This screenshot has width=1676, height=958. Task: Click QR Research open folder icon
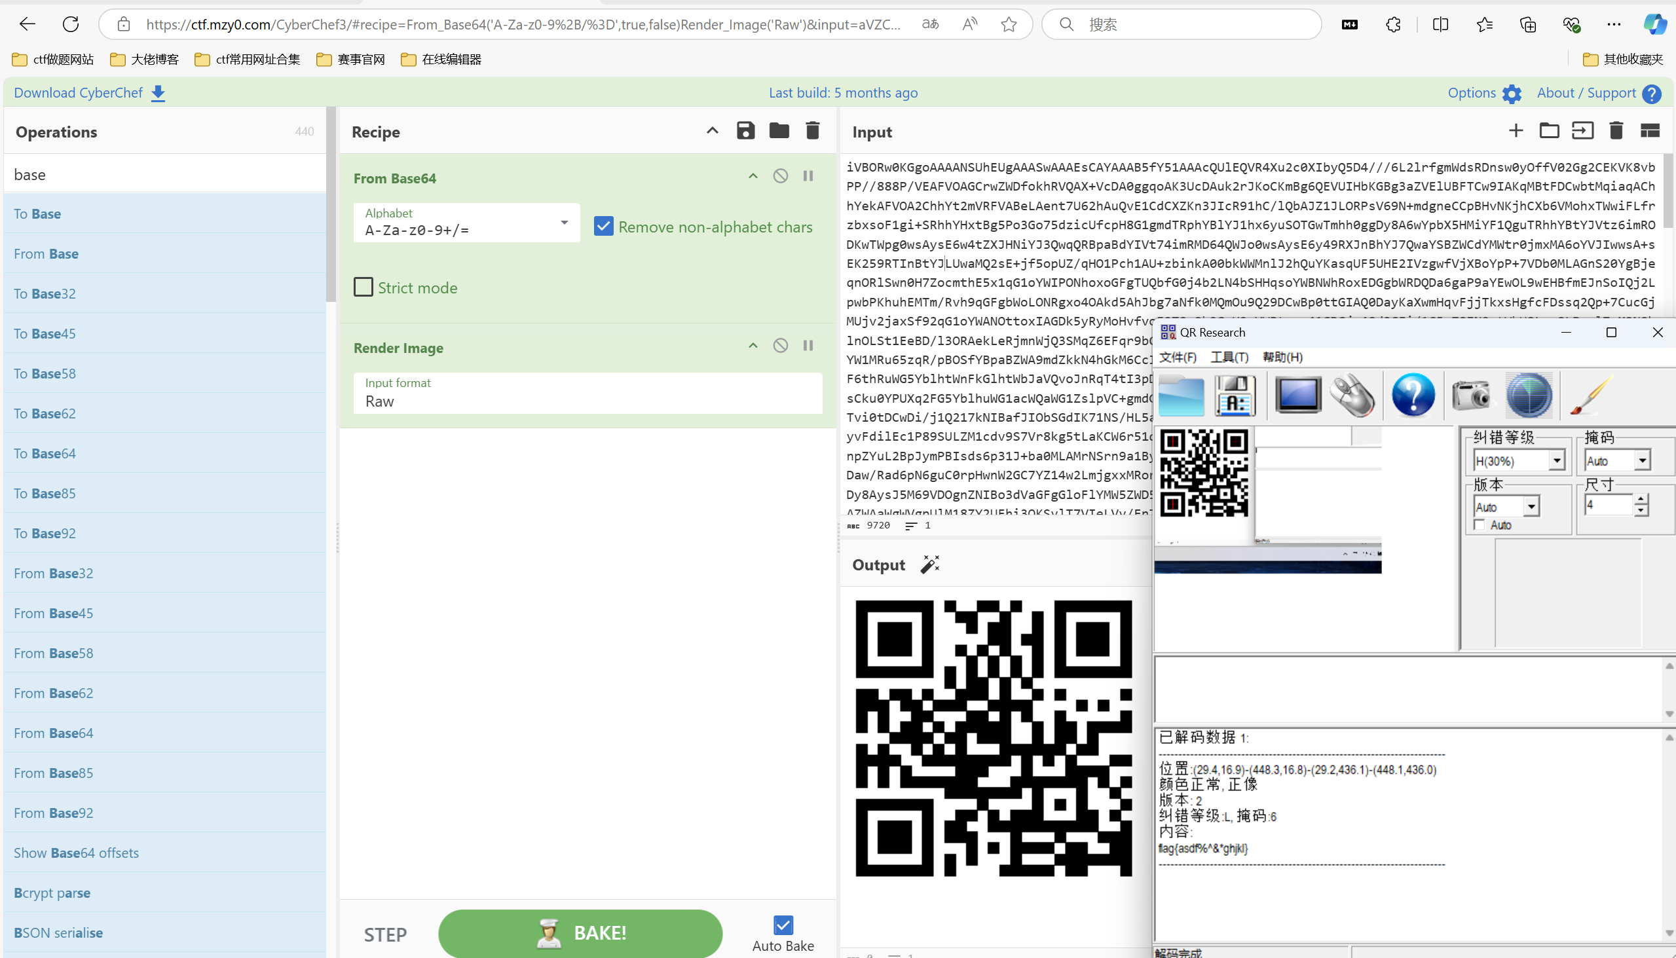point(1181,396)
